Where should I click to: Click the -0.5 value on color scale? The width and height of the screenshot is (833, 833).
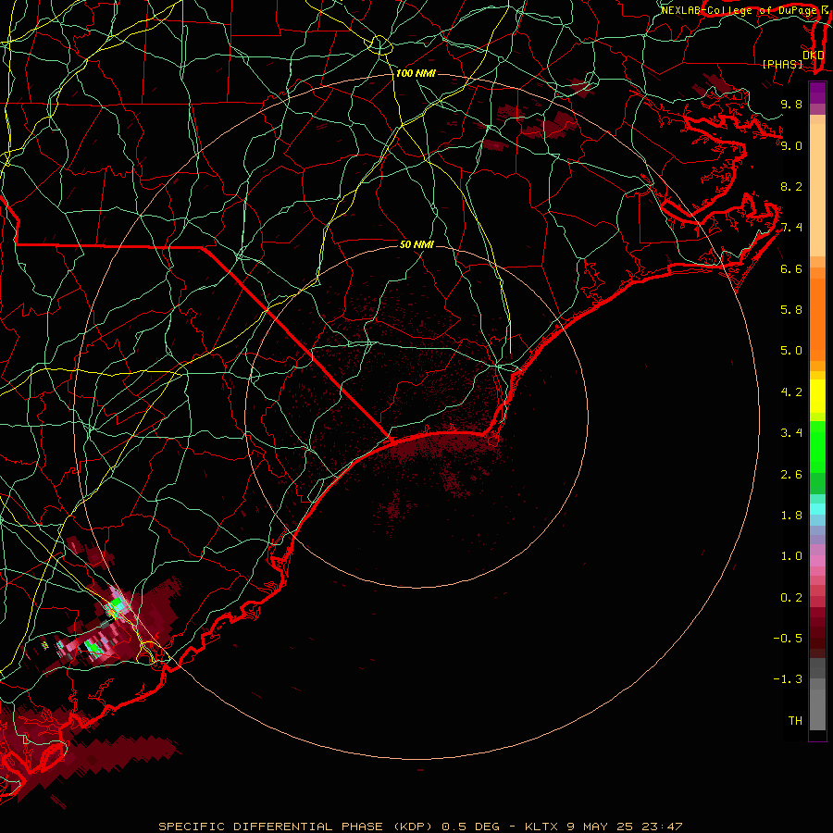coord(788,639)
